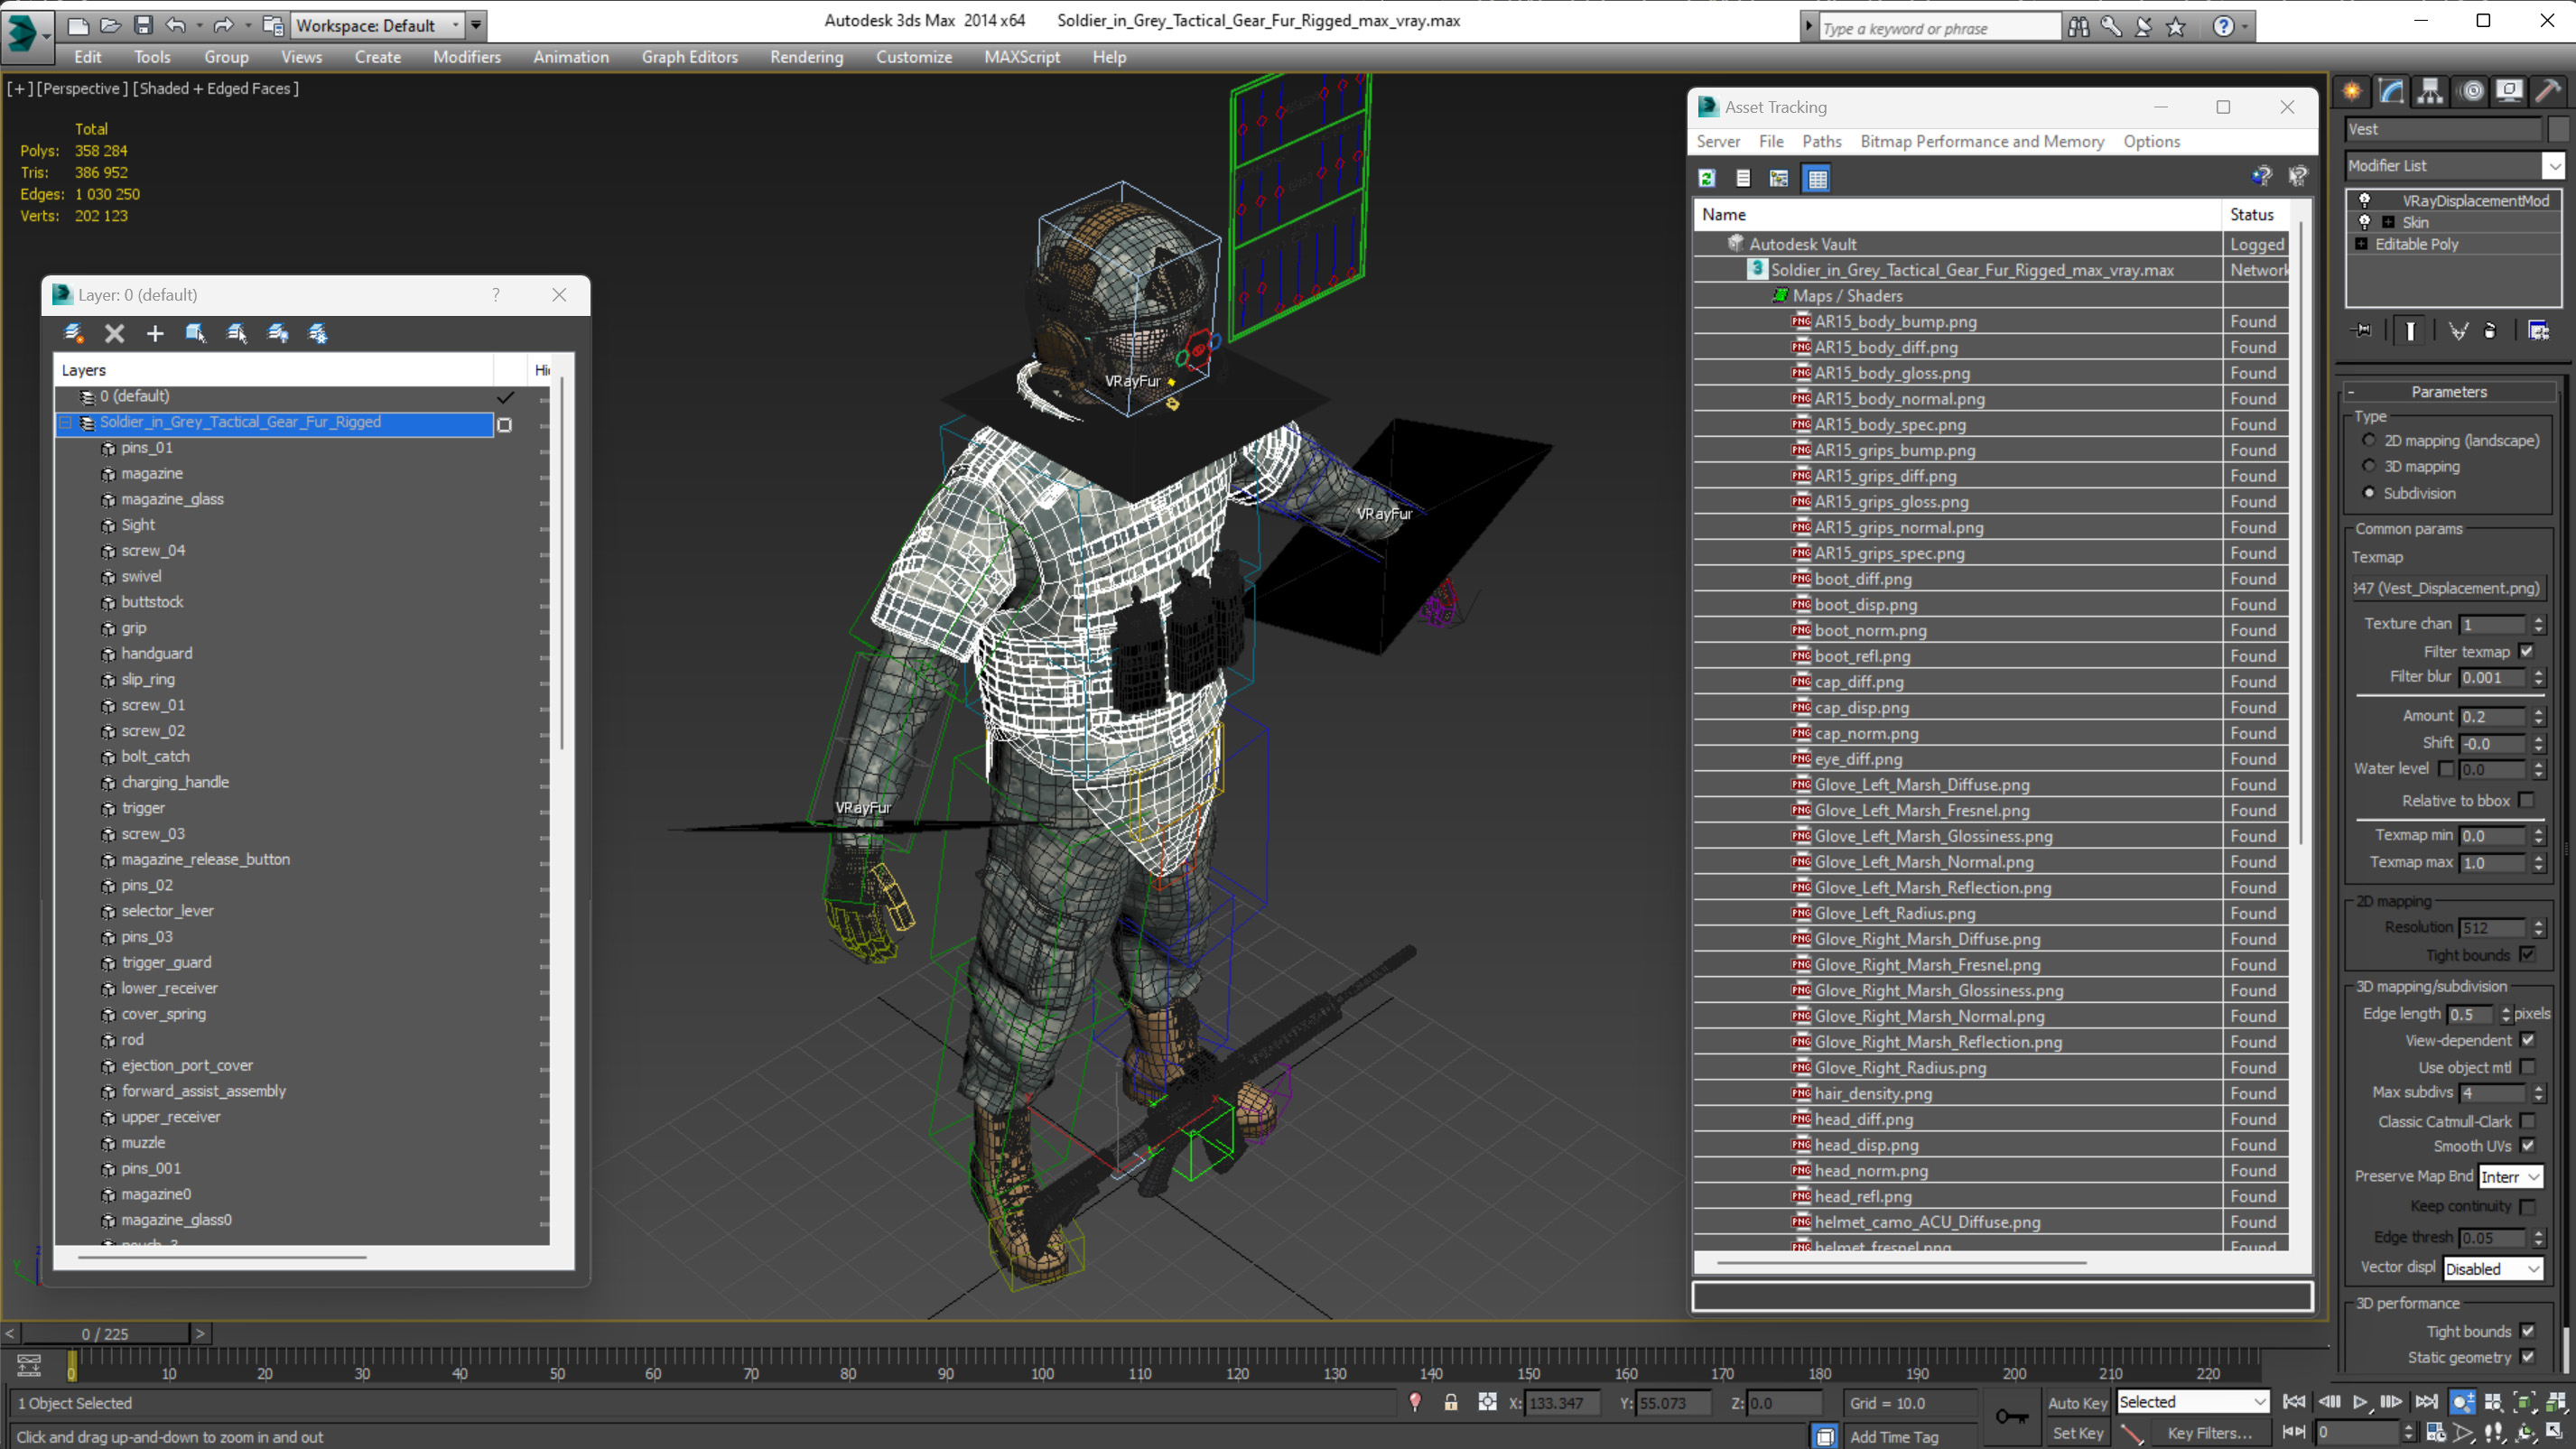The image size is (2576, 1449).
Task: Toggle the Skin modifier lightbulb
Action: pos(2364,222)
